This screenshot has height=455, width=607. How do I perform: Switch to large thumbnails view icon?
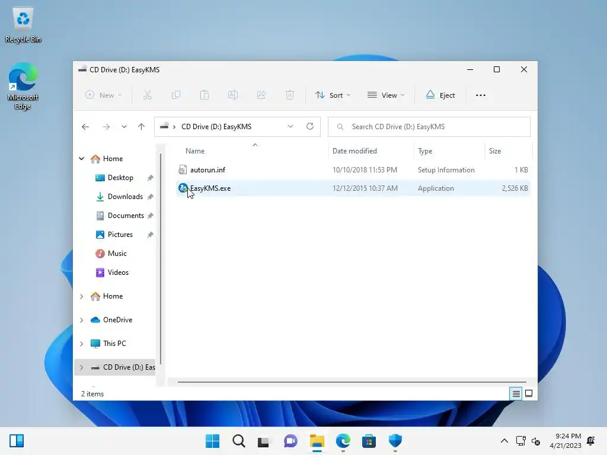529,394
